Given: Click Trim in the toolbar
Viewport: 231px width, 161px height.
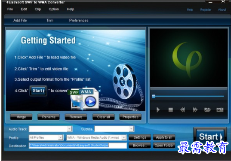Looking at the screenshot, I should 50,21.
